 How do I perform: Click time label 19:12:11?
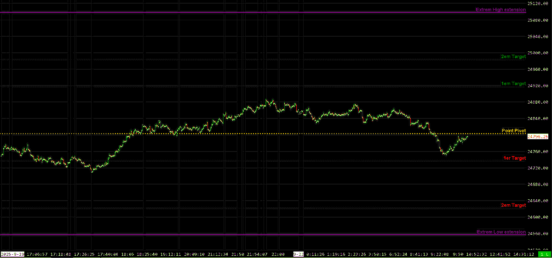click(x=172, y=254)
